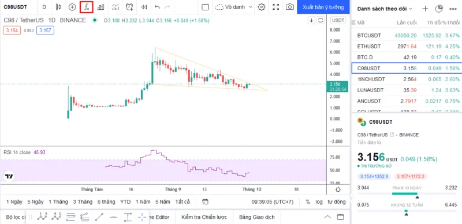Select the ABCD pattern drawing tool
Viewport: 462px width, 224px height.
pyautogui.click(x=56, y=217)
